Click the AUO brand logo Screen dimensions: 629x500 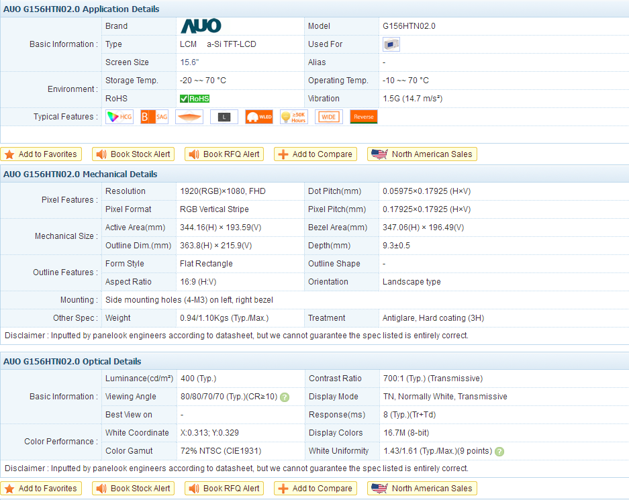click(201, 26)
